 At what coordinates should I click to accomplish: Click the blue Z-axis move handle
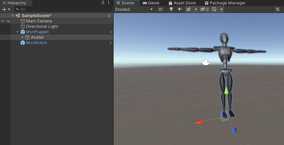pos(234,131)
